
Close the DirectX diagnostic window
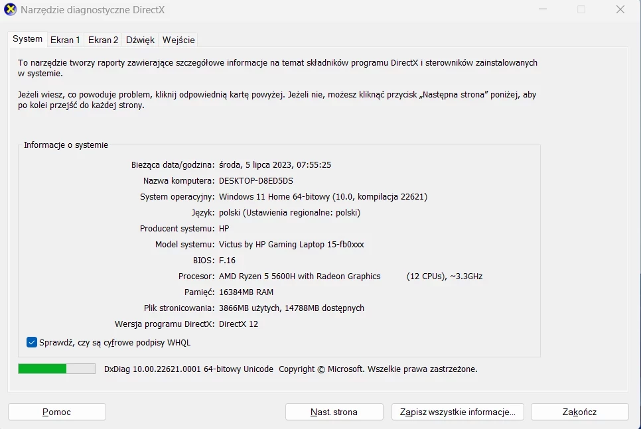tap(620, 9)
